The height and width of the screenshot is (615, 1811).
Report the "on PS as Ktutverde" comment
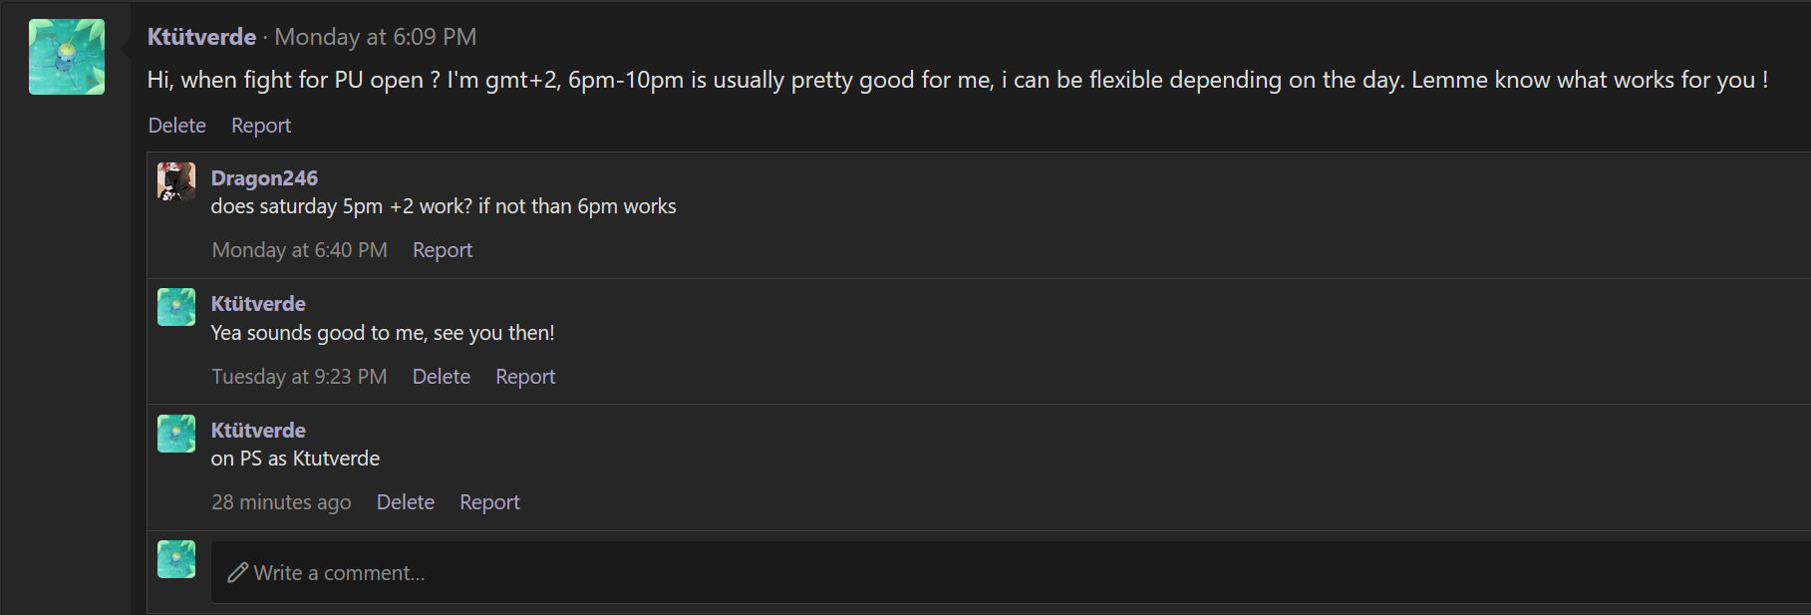coord(489,502)
